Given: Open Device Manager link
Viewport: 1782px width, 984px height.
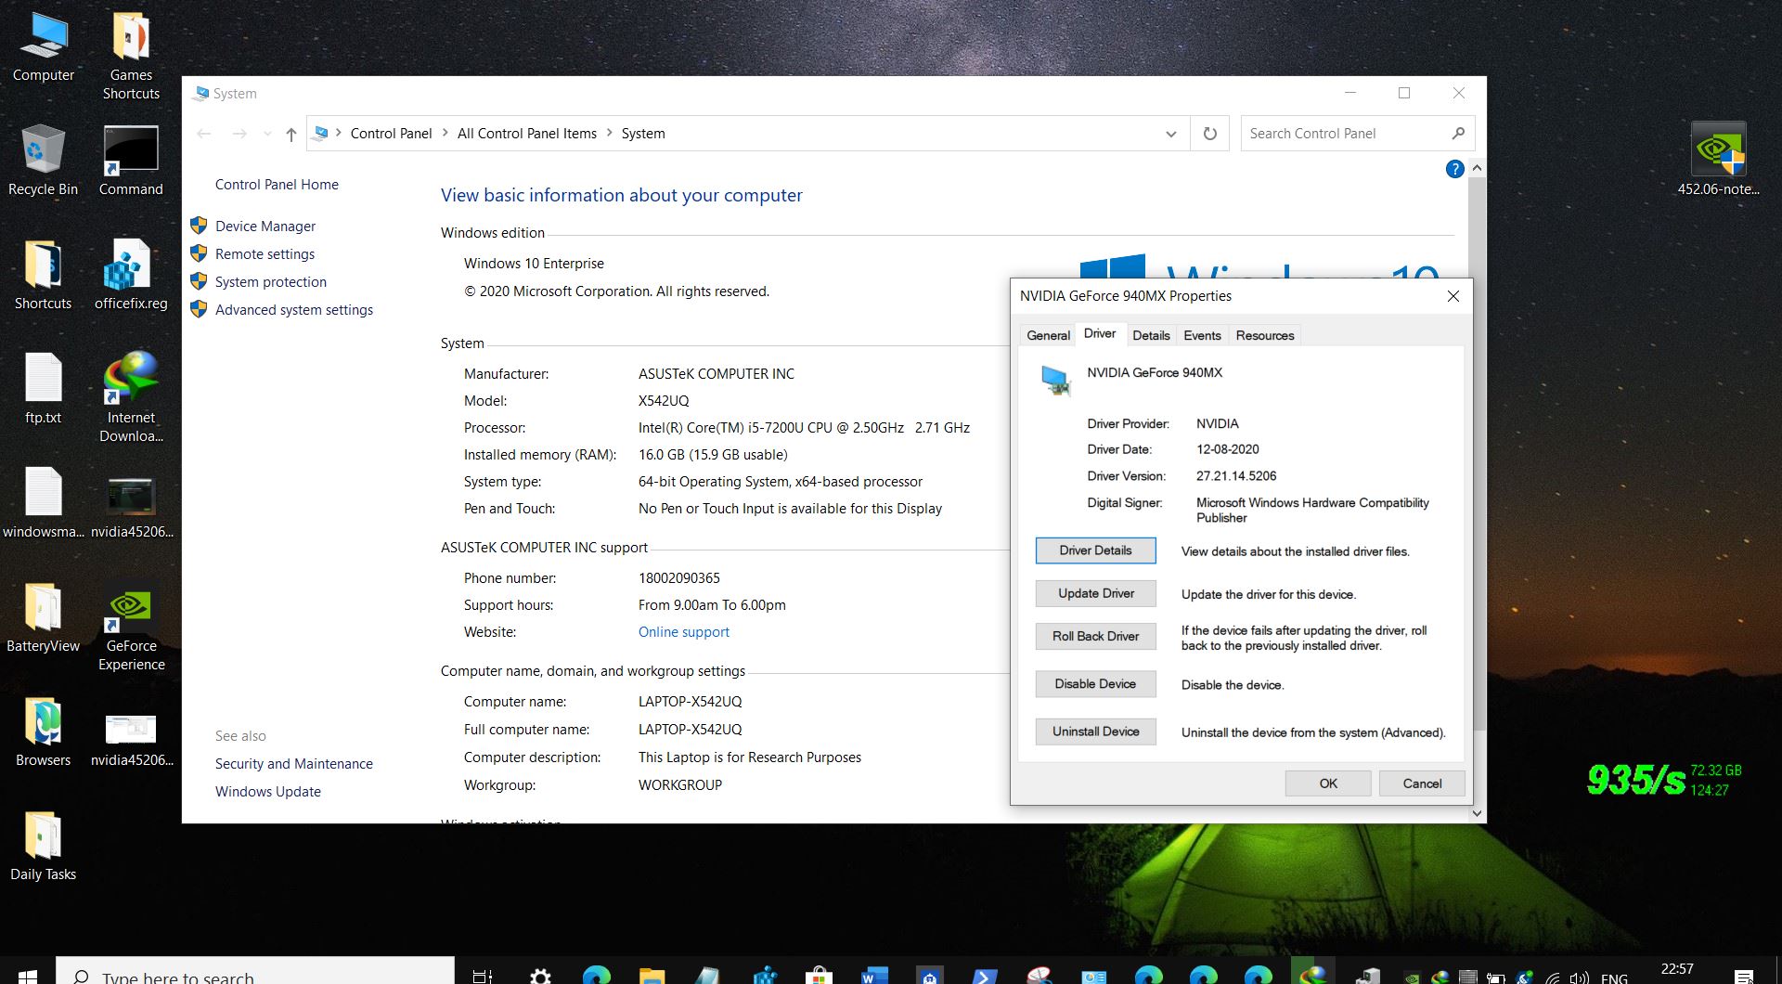Looking at the screenshot, I should point(265,226).
